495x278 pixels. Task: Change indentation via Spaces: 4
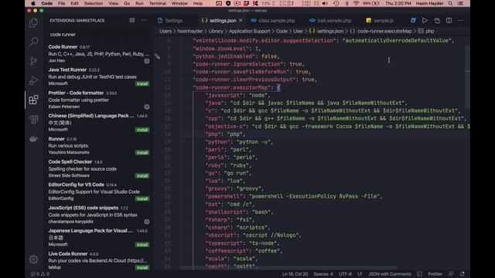323,274
